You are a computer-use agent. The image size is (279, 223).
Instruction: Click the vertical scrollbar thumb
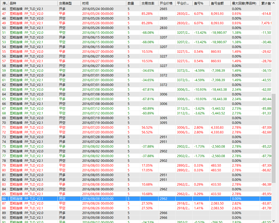pos(273,138)
